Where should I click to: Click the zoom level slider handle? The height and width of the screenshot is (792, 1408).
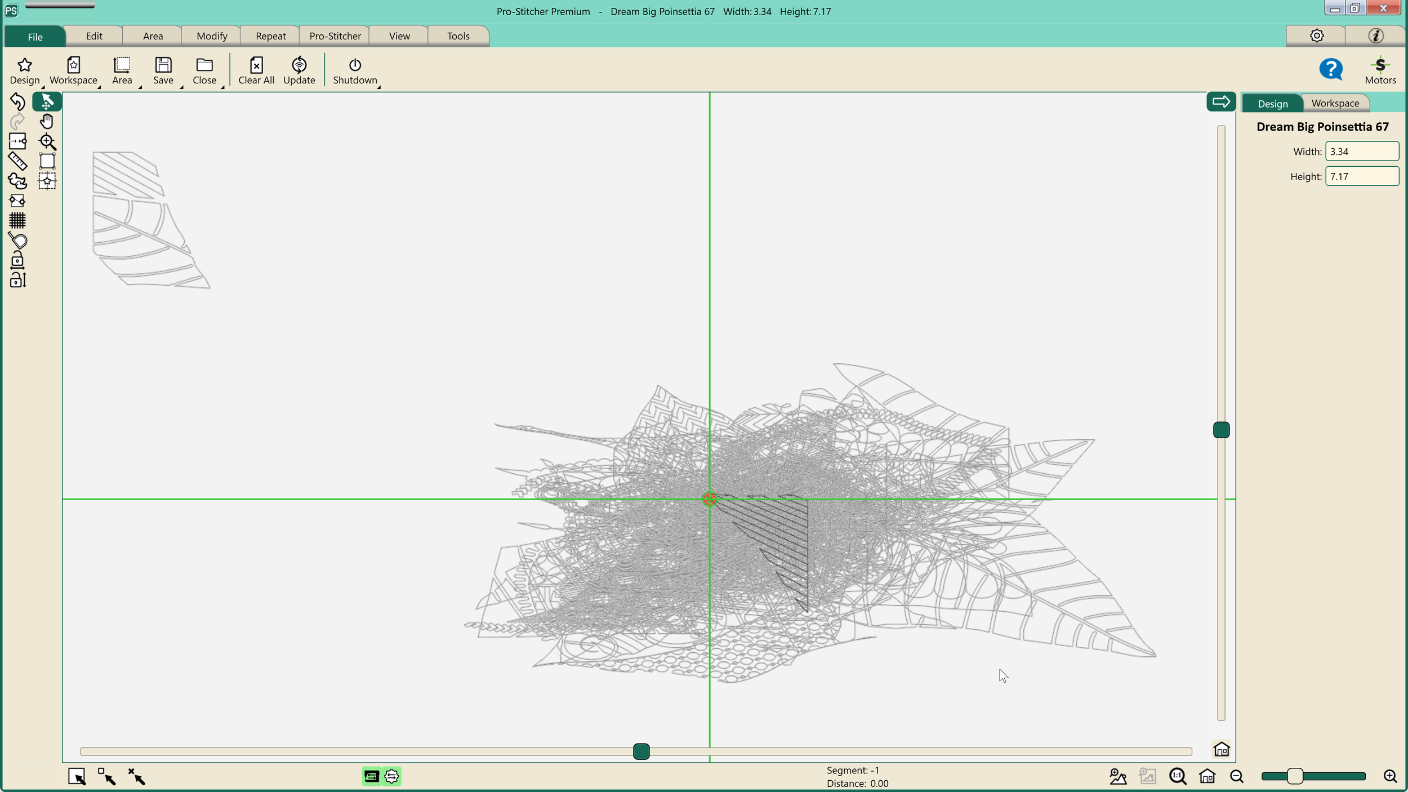click(x=1295, y=776)
